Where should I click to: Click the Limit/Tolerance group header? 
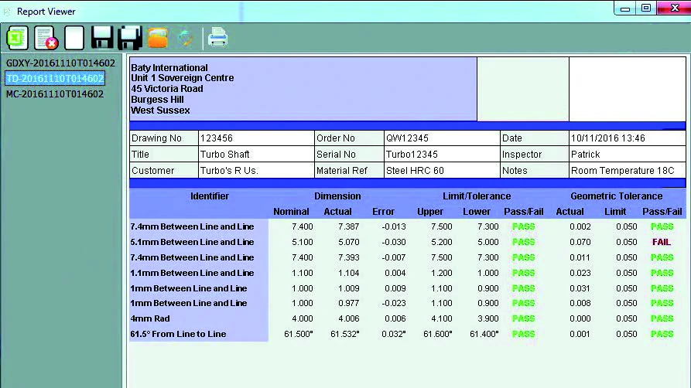477,196
